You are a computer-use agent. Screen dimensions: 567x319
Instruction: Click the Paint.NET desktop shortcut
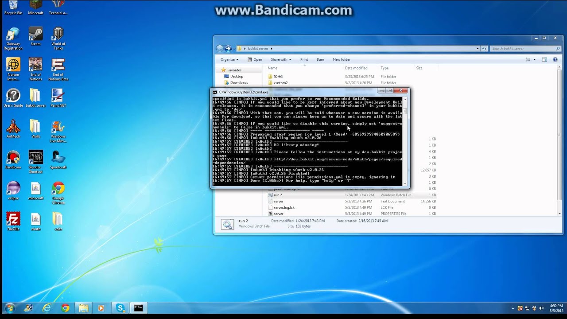58,98
